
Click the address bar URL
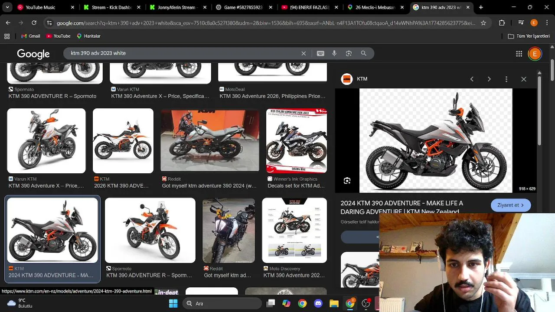265,23
